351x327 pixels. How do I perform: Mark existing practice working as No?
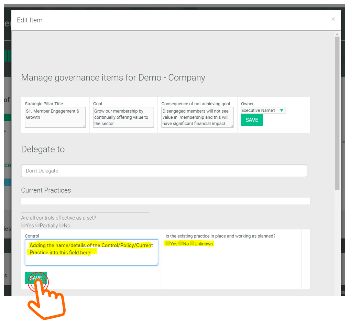[x=181, y=243]
